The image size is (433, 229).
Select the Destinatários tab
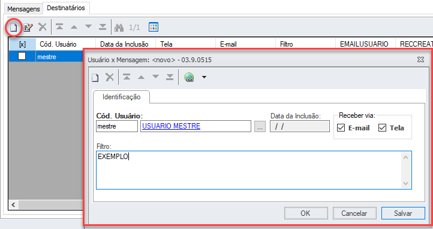(66, 8)
